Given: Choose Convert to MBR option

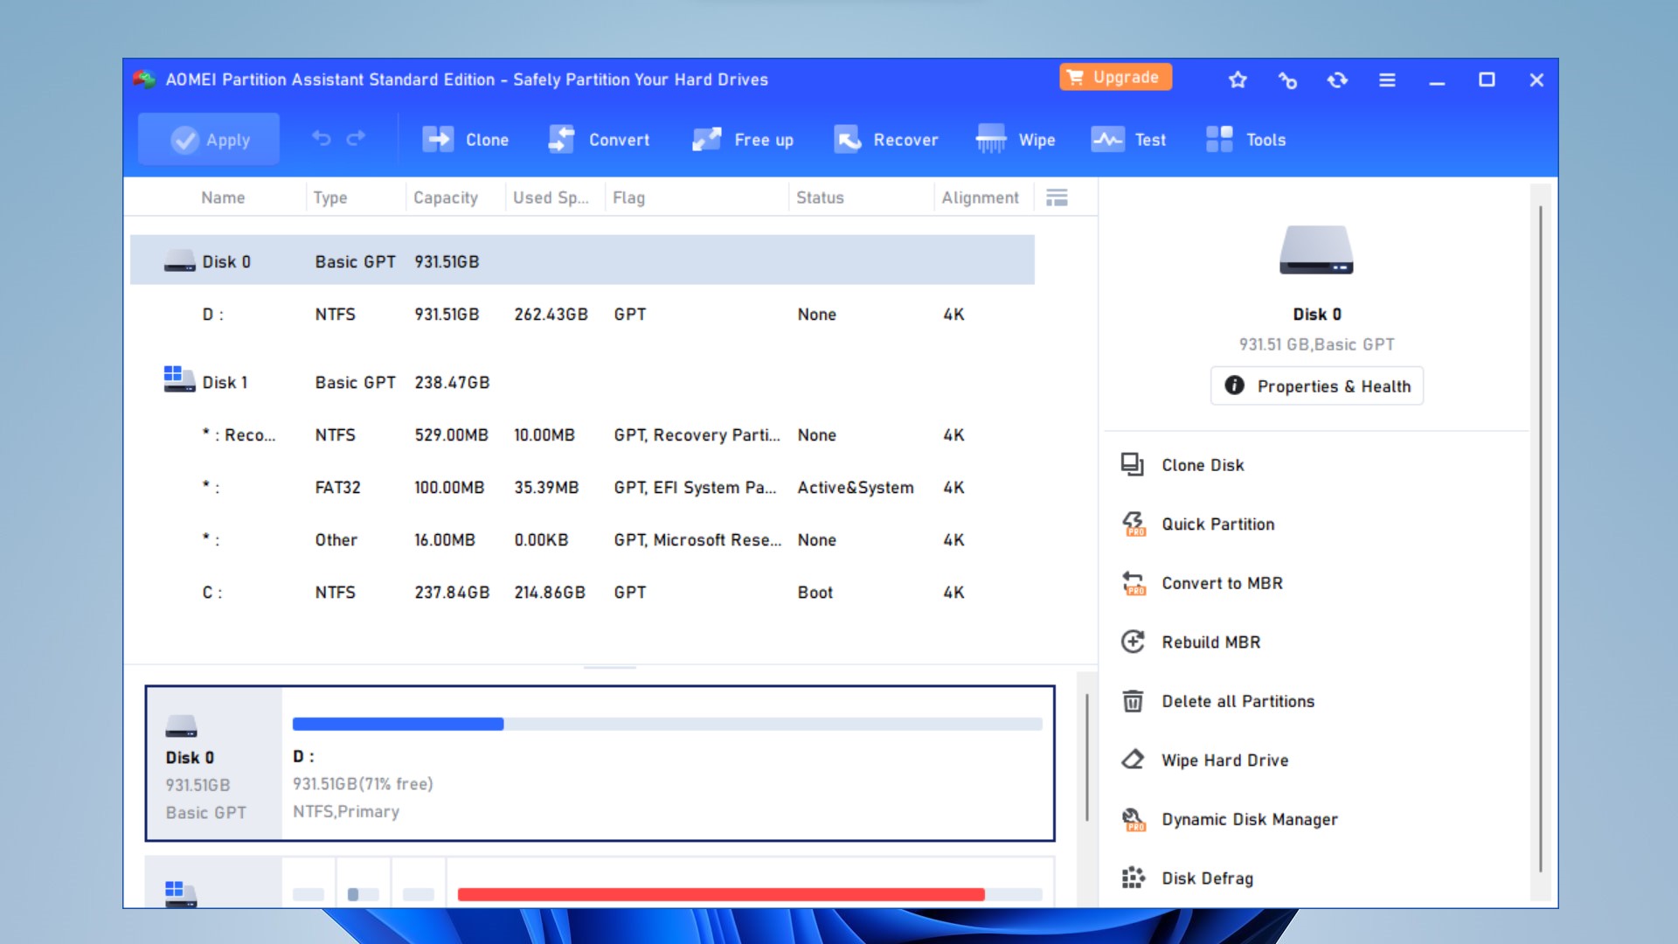Looking at the screenshot, I should (x=1221, y=584).
